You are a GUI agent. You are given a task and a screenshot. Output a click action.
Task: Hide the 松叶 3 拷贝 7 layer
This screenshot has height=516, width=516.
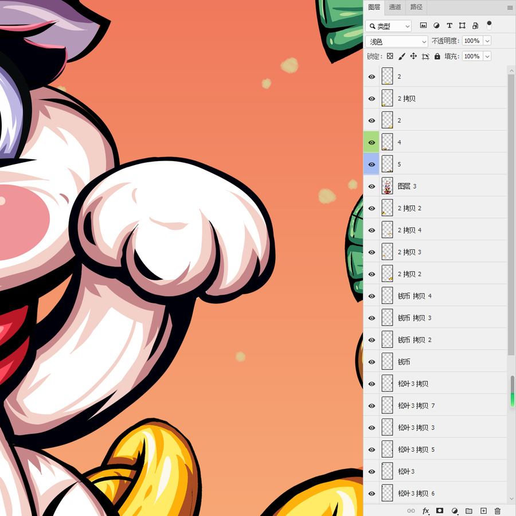372,406
